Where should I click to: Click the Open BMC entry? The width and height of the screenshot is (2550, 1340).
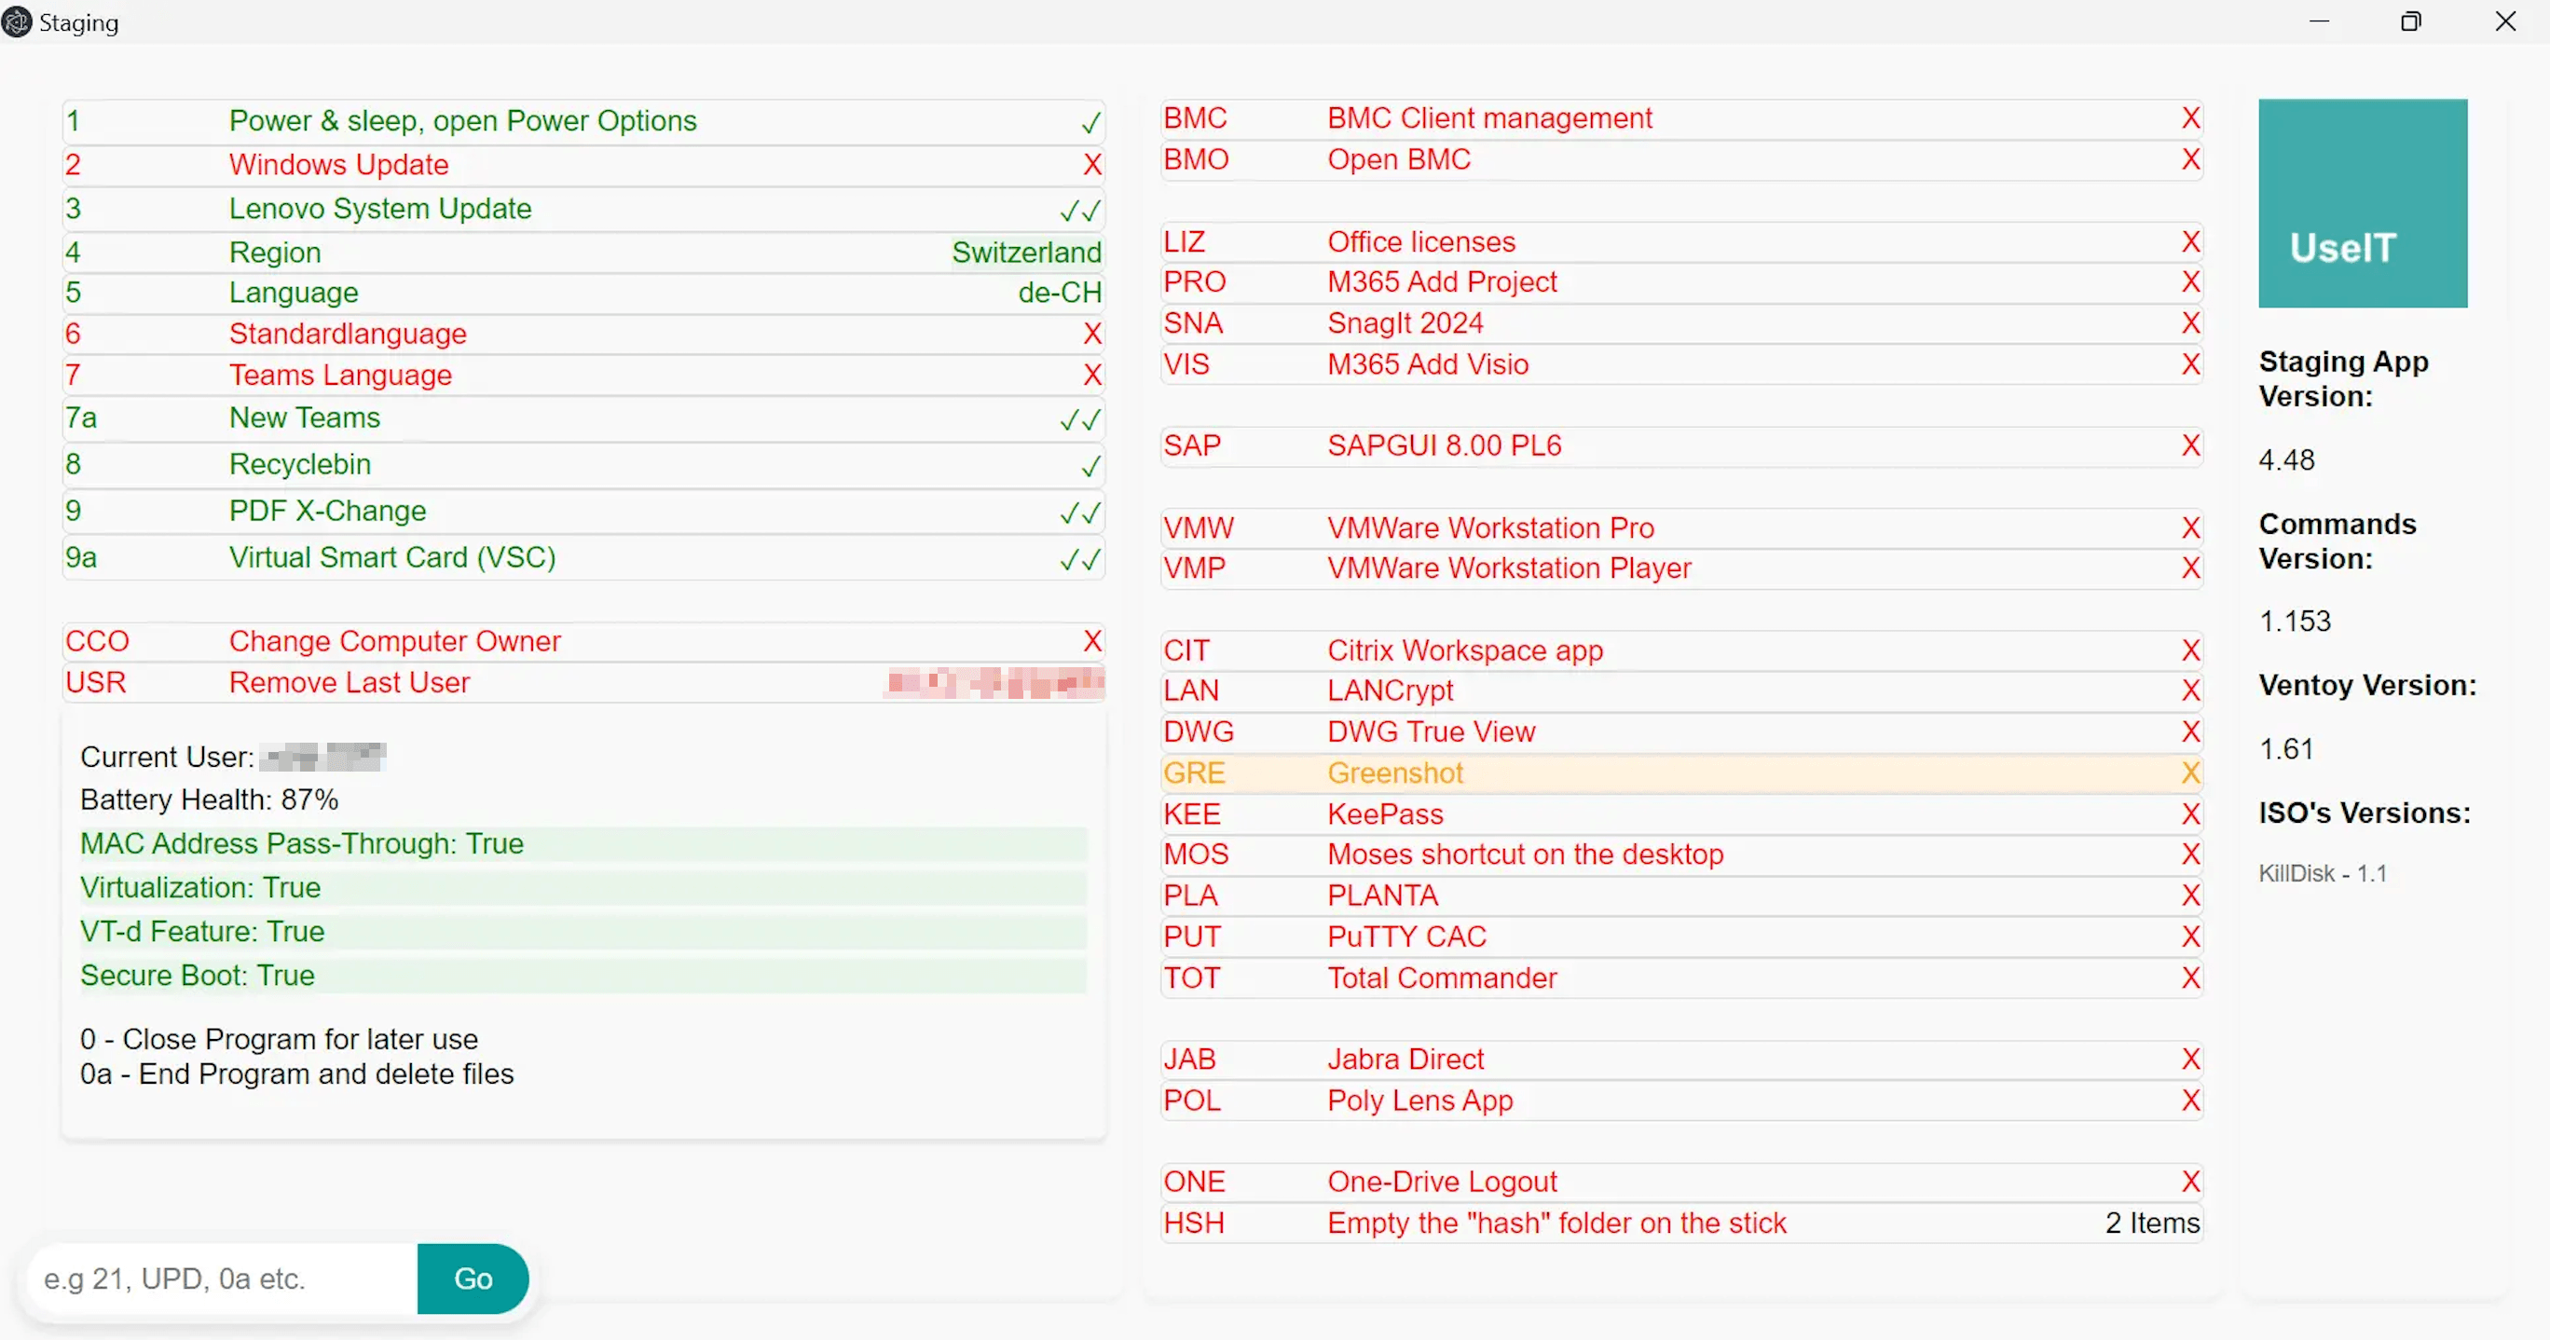pos(1680,160)
